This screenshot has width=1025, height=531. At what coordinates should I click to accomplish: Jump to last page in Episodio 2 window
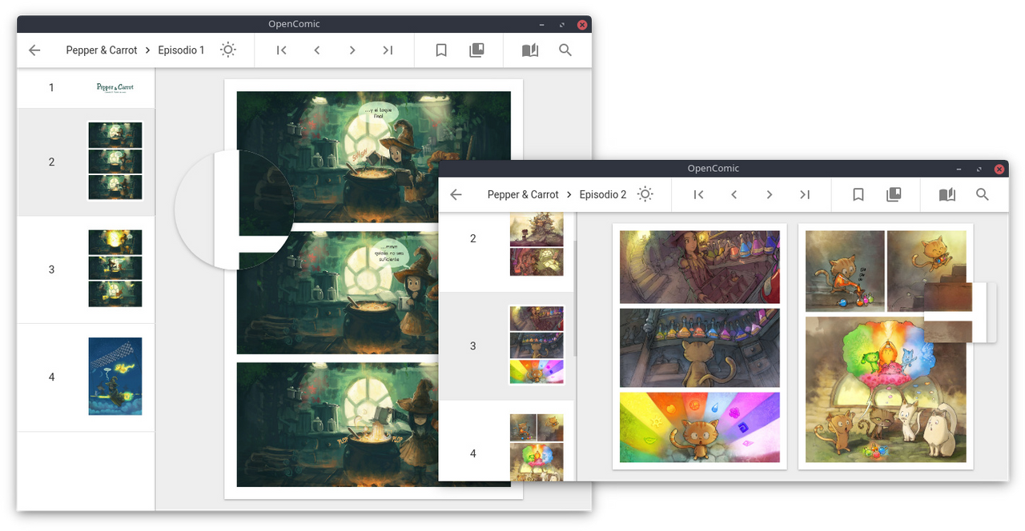(x=805, y=194)
